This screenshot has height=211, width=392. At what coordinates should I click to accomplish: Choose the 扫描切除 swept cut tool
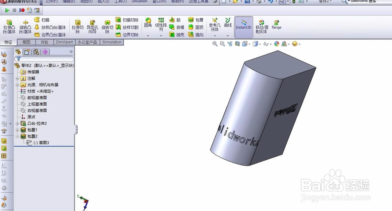tap(127, 20)
